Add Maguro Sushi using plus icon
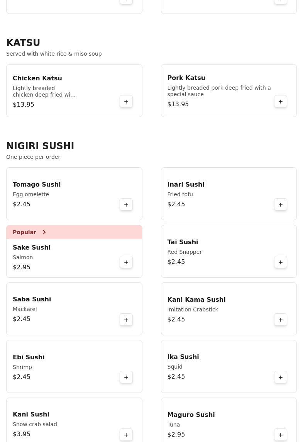The image size is (303, 442). (x=281, y=435)
